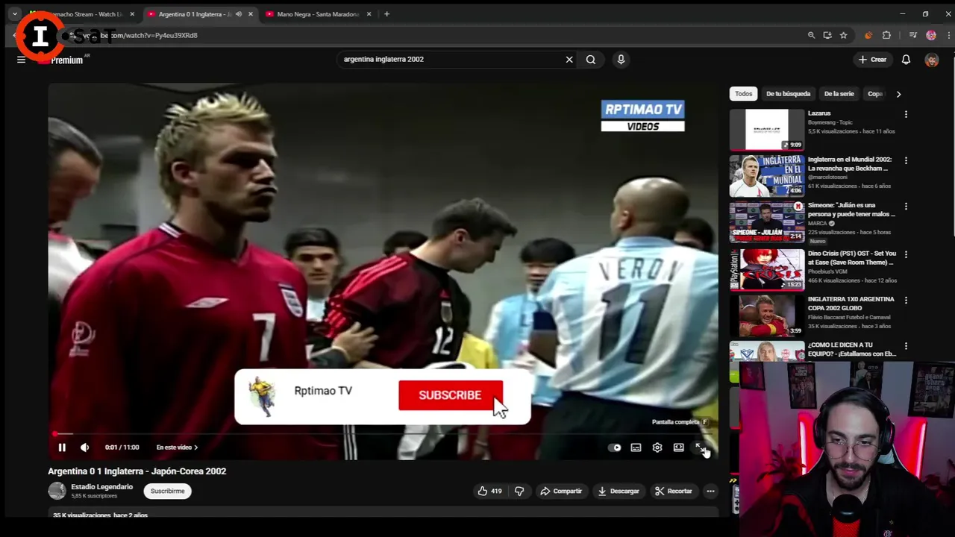
Task: Open options for the Dino Crisis video
Action: (x=906, y=254)
